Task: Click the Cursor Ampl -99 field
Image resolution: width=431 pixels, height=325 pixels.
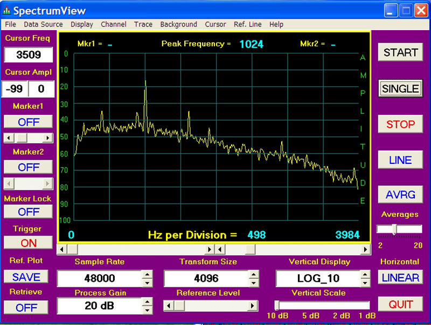Action: coord(15,89)
